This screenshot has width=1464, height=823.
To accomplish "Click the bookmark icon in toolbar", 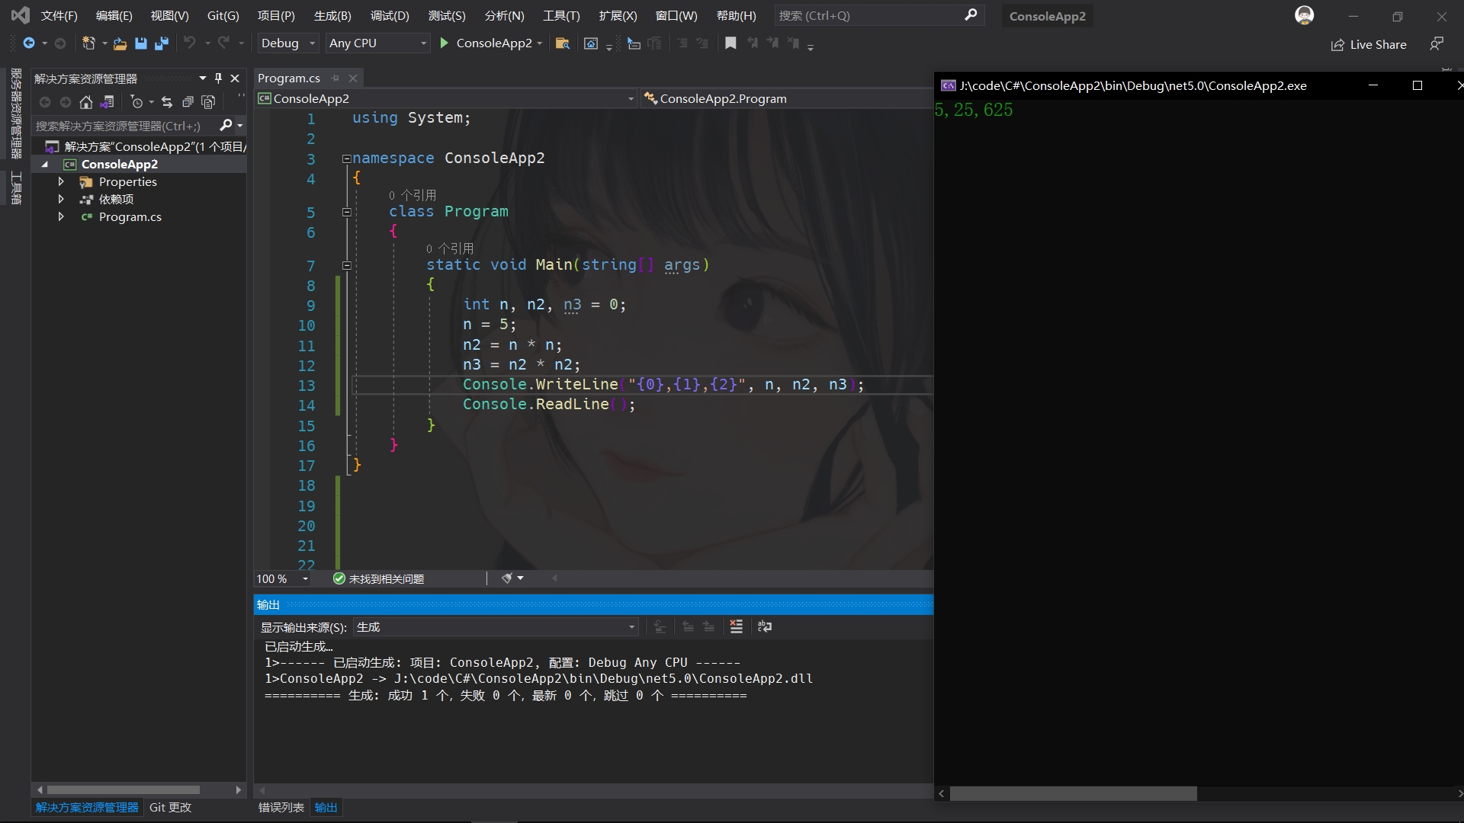I will point(730,43).
